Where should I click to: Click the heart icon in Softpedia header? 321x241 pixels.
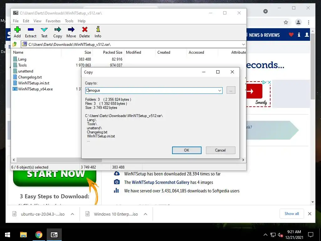tap(291, 35)
